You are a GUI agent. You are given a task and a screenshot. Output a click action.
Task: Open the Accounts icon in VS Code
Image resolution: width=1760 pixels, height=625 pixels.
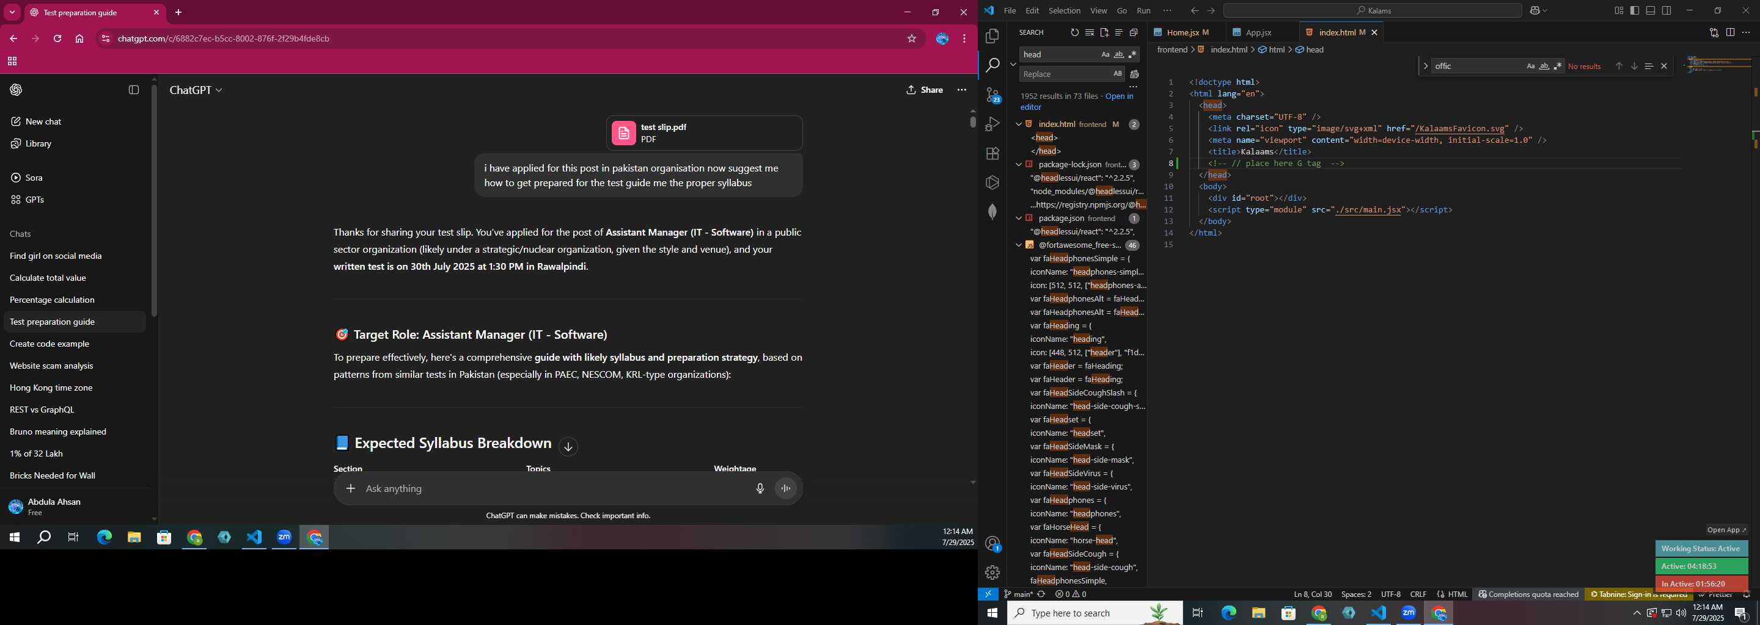click(992, 544)
